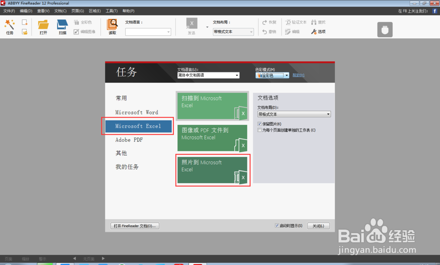The image size is (440, 265).
Task: Click the 打开 FineReader 文档(O)... button
Action: point(135,226)
